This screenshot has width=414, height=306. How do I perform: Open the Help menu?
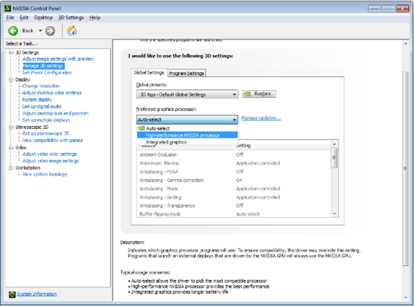95,17
